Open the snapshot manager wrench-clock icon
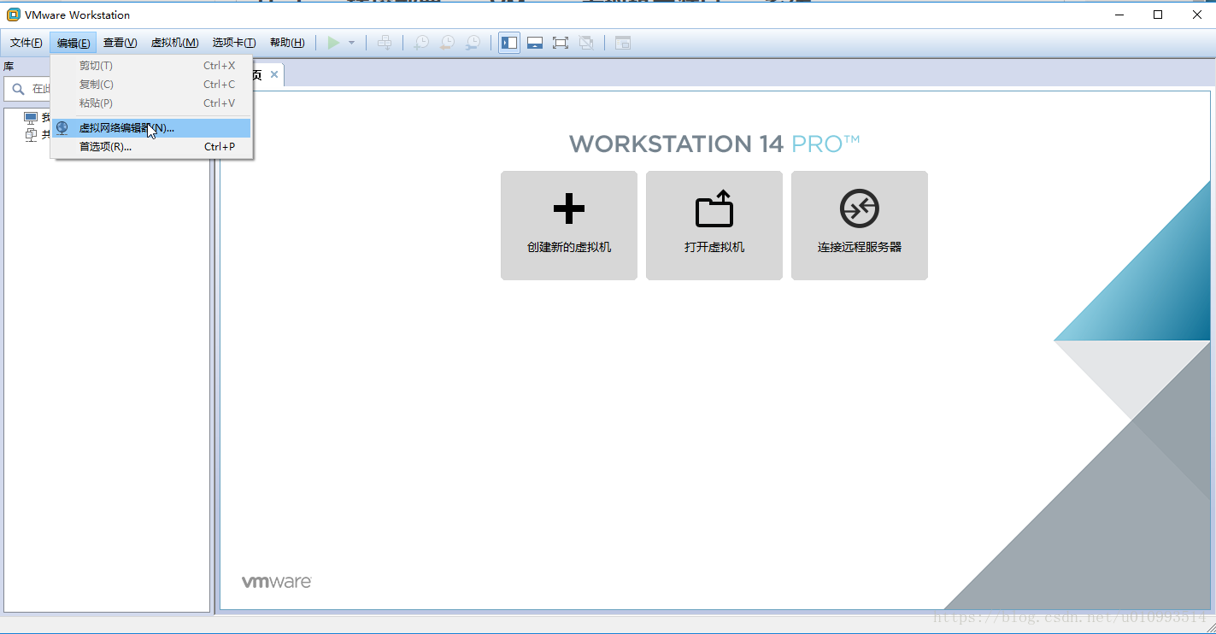The height and width of the screenshot is (634, 1216). (x=473, y=43)
